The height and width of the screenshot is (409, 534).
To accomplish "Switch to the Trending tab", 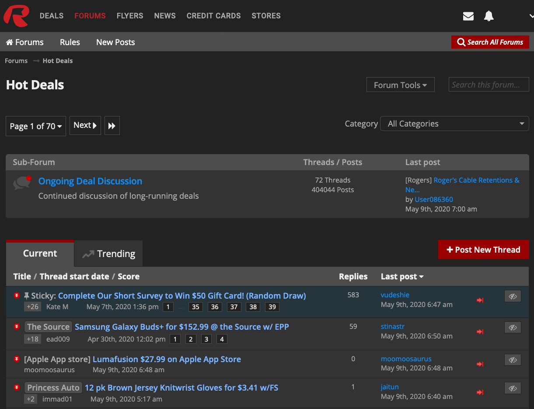I will pos(108,253).
